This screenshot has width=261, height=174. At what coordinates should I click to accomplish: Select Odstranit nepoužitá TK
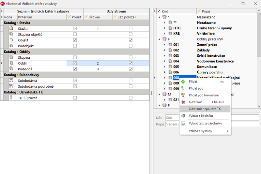tap(205, 109)
